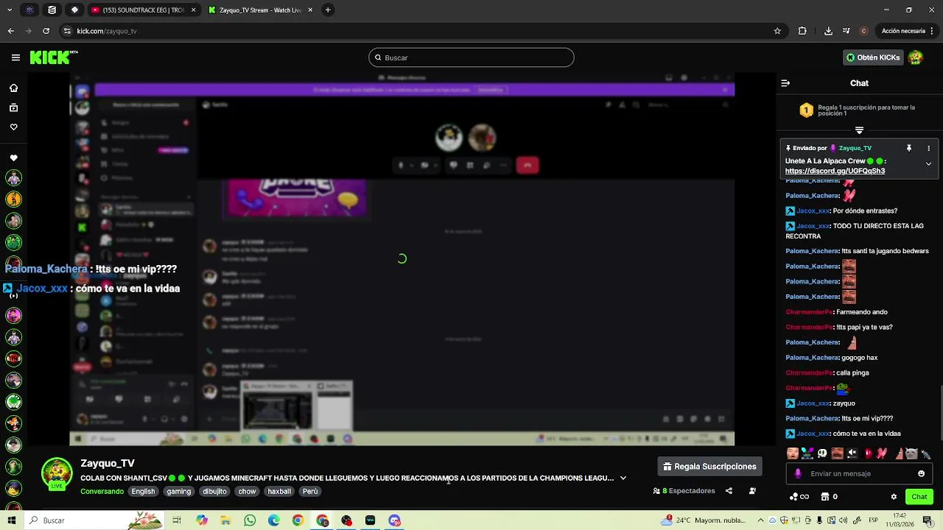943x530 pixels.
Task: Go to the KICK home logo
Action: tap(53, 57)
